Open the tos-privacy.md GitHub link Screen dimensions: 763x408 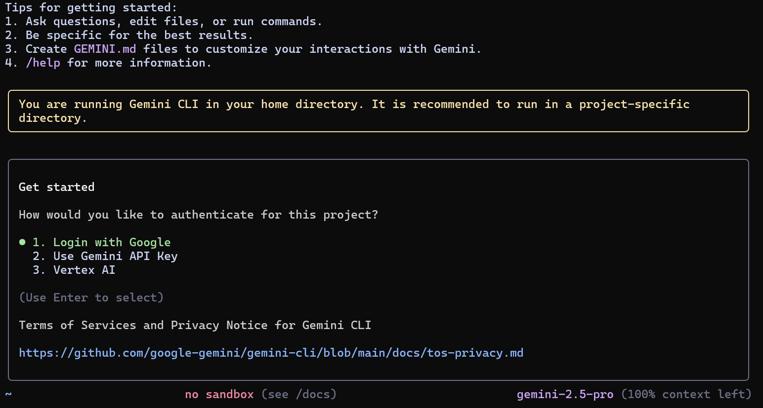pyautogui.click(x=271, y=353)
